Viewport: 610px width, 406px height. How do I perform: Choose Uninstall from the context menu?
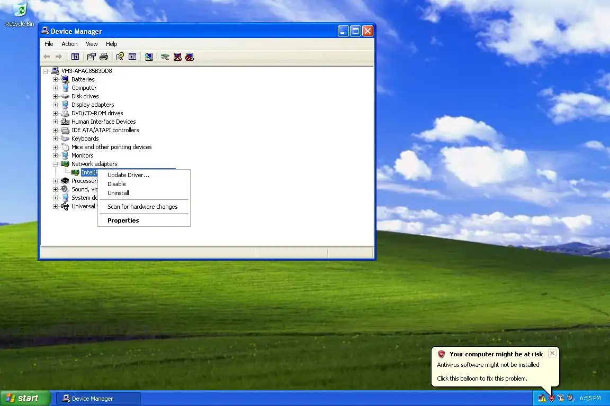pyautogui.click(x=144, y=193)
